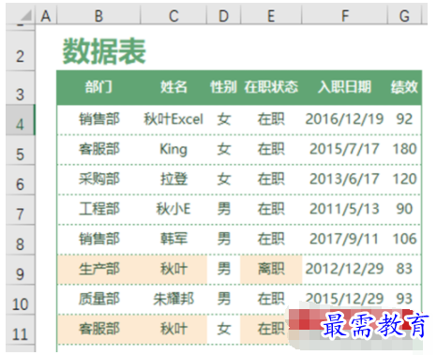This screenshot has width=437, height=355.
Task: Select row 11 header
Action: [21, 330]
